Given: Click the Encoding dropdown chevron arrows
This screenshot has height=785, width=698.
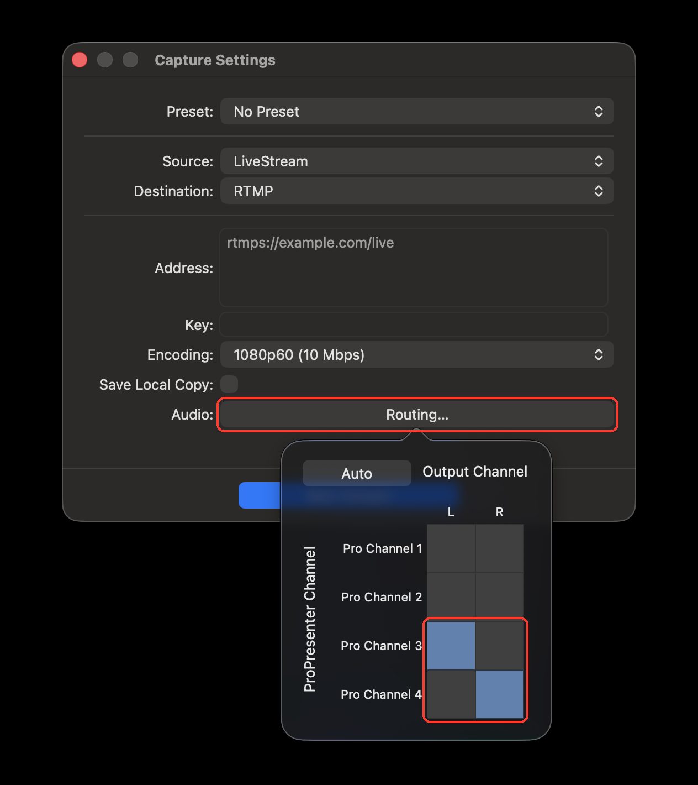Looking at the screenshot, I should coord(599,355).
